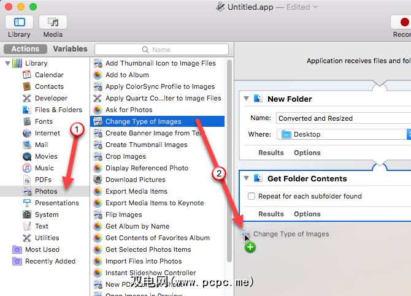Select the Calendar category icon

(27, 75)
